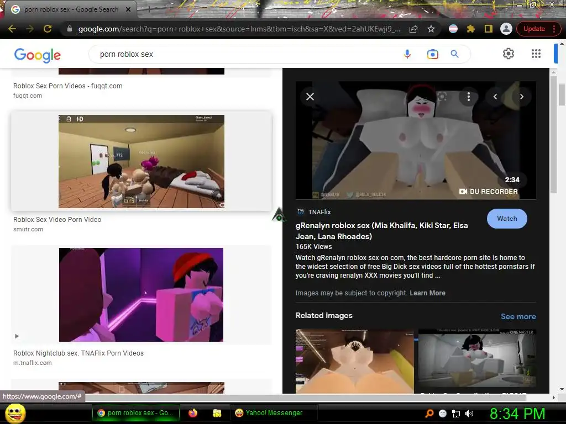Open the Google apps grid
This screenshot has height=424, width=566.
[536, 54]
